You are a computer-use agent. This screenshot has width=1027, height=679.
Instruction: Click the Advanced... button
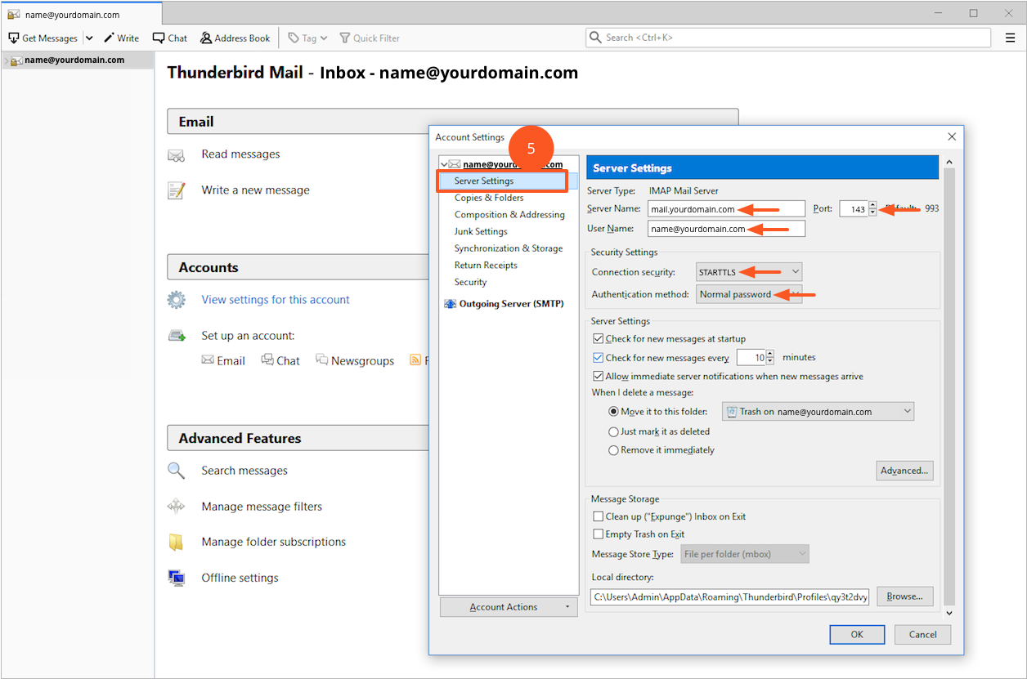click(904, 471)
